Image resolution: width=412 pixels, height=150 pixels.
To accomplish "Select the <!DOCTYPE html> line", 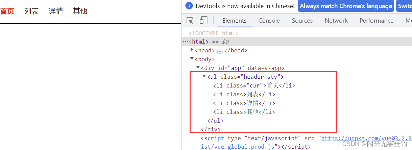I will click(x=214, y=33).
